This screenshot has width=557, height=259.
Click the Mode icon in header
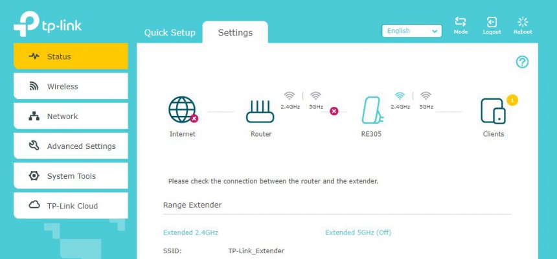click(460, 22)
